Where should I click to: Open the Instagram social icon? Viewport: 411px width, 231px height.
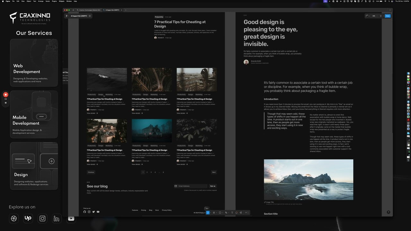pyautogui.click(x=42, y=218)
